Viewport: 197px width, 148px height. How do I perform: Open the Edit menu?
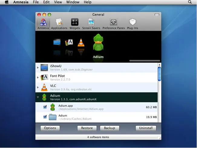pyautogui.click(x=46, y=2)
